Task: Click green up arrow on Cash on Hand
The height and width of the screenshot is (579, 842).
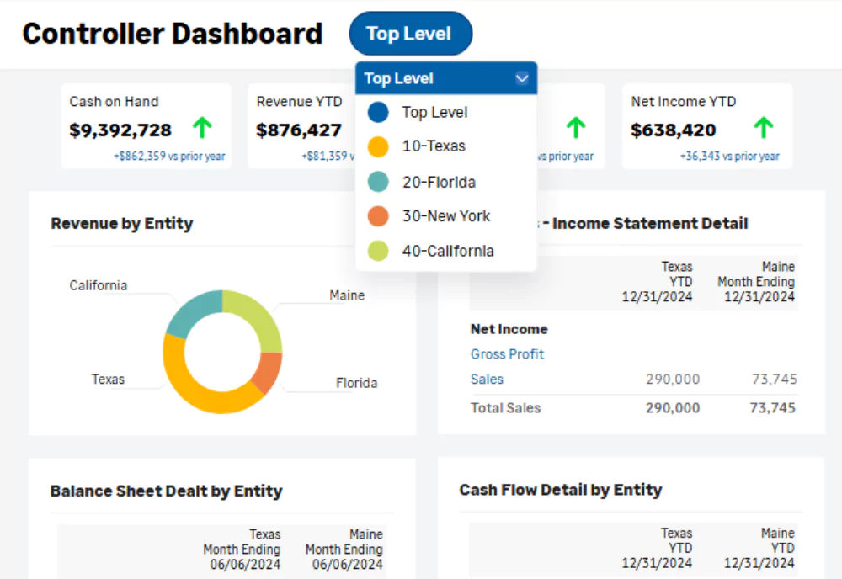Action: (x=202, y=128)
